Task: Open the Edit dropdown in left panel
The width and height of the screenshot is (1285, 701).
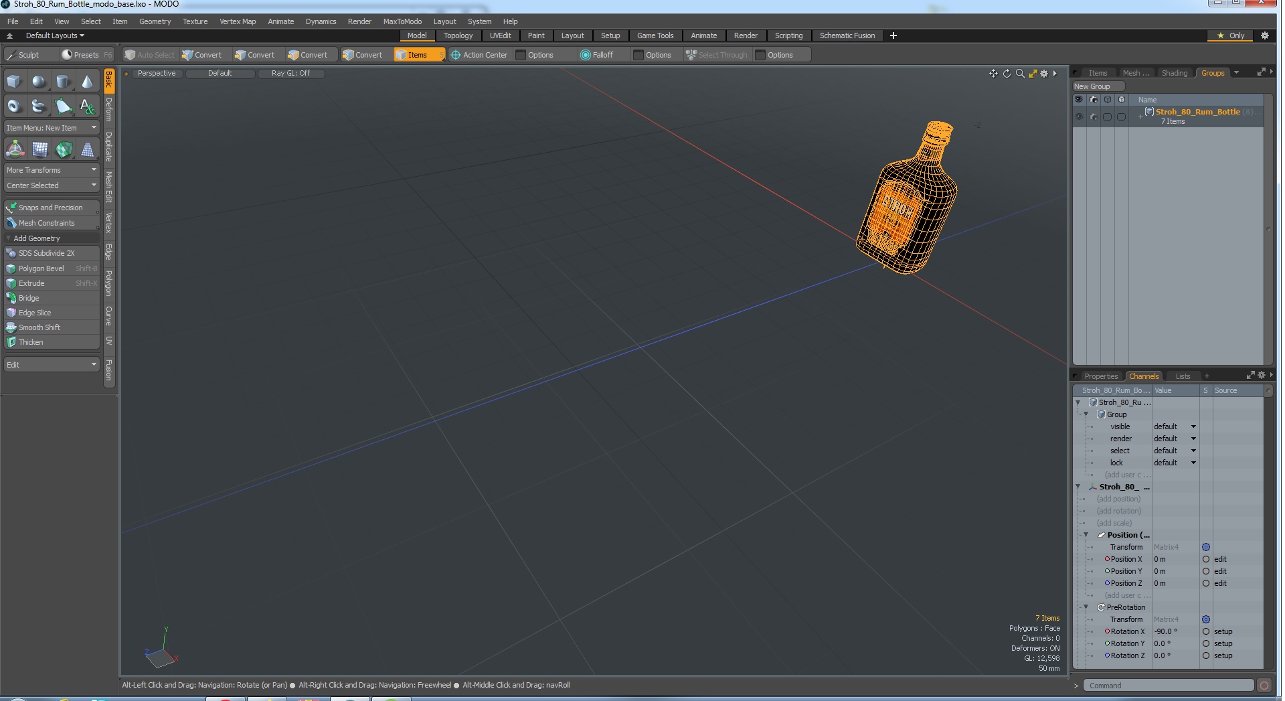Action: (x=52, y=365)
